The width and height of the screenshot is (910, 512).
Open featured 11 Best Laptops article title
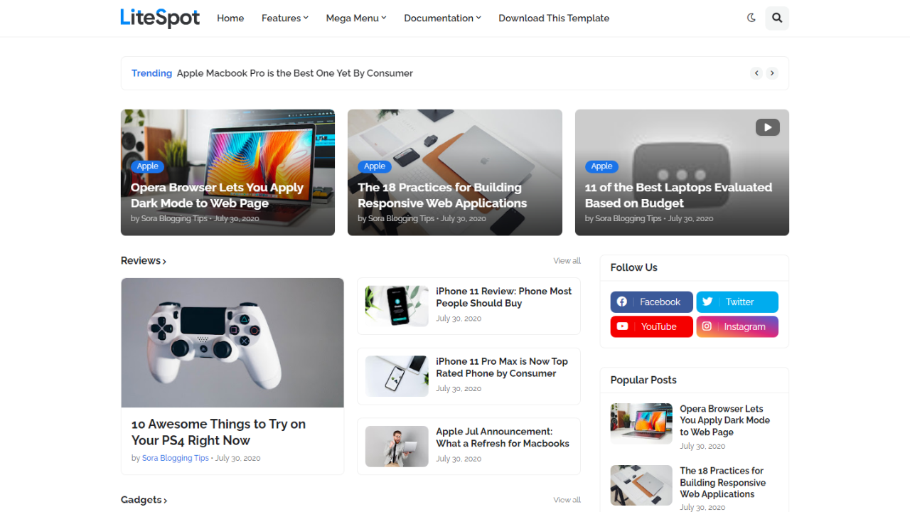(678, 195)
